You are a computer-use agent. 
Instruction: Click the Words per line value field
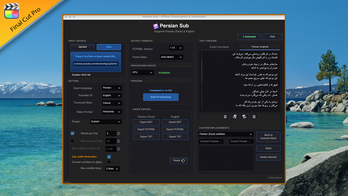(111, 133)
